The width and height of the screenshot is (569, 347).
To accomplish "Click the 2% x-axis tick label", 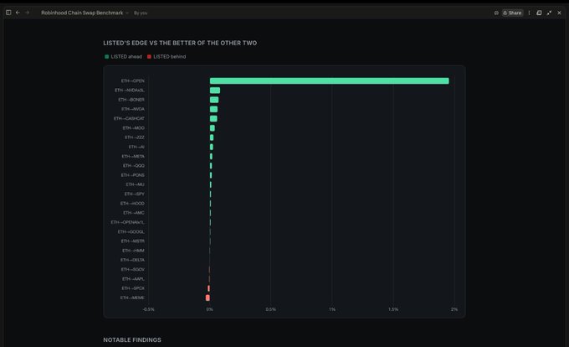I will point(454,309).
